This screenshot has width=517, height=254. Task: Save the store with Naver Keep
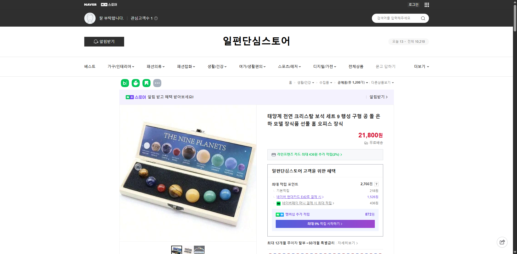(146, 83)
